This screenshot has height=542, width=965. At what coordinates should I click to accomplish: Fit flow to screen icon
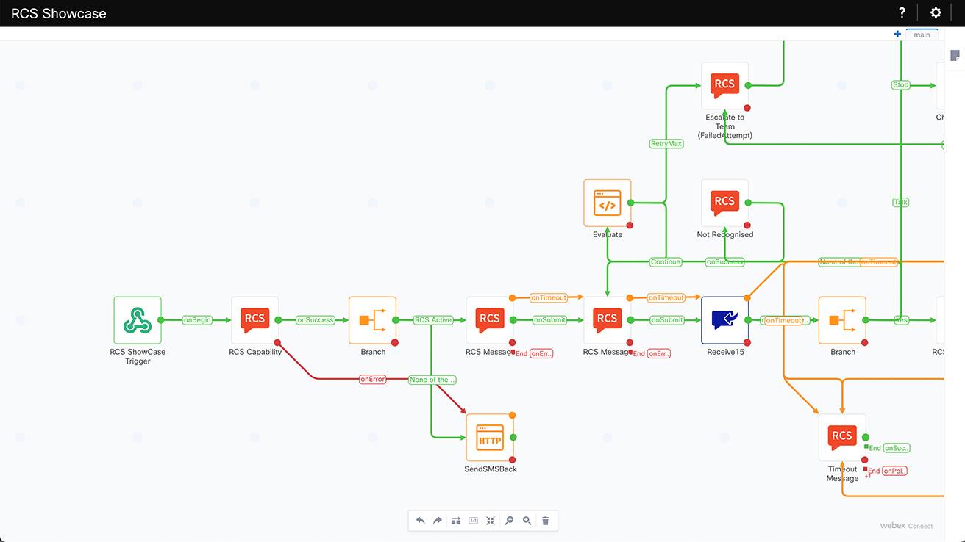tap(490, 521)
